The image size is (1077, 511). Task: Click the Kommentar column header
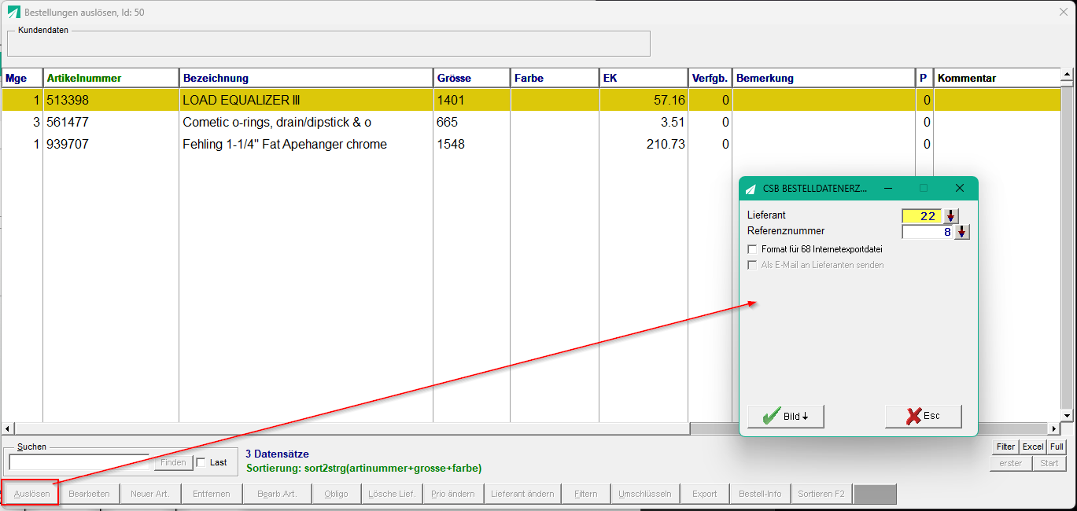coord(998,78)
